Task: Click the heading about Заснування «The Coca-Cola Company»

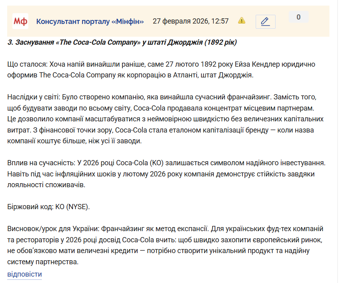Action: click(x=122, y=42)
